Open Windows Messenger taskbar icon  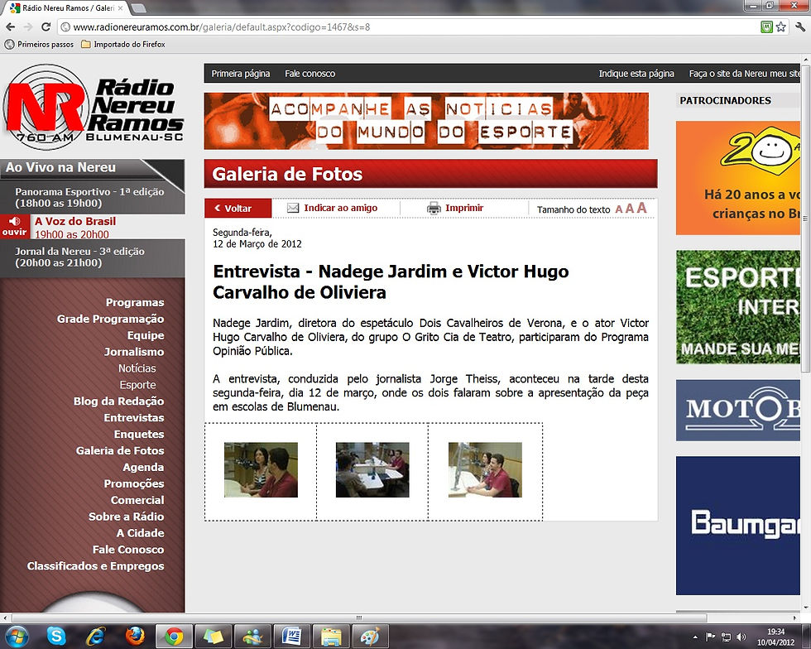pos(252,636)
